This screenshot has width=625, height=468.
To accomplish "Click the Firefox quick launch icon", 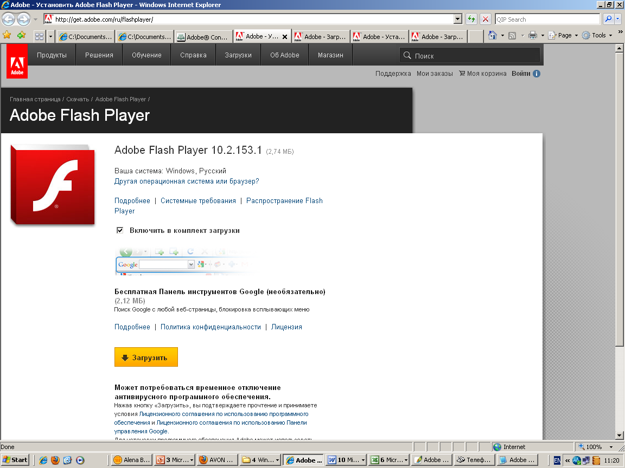I will pyautogui.click(x=55, y=460).
